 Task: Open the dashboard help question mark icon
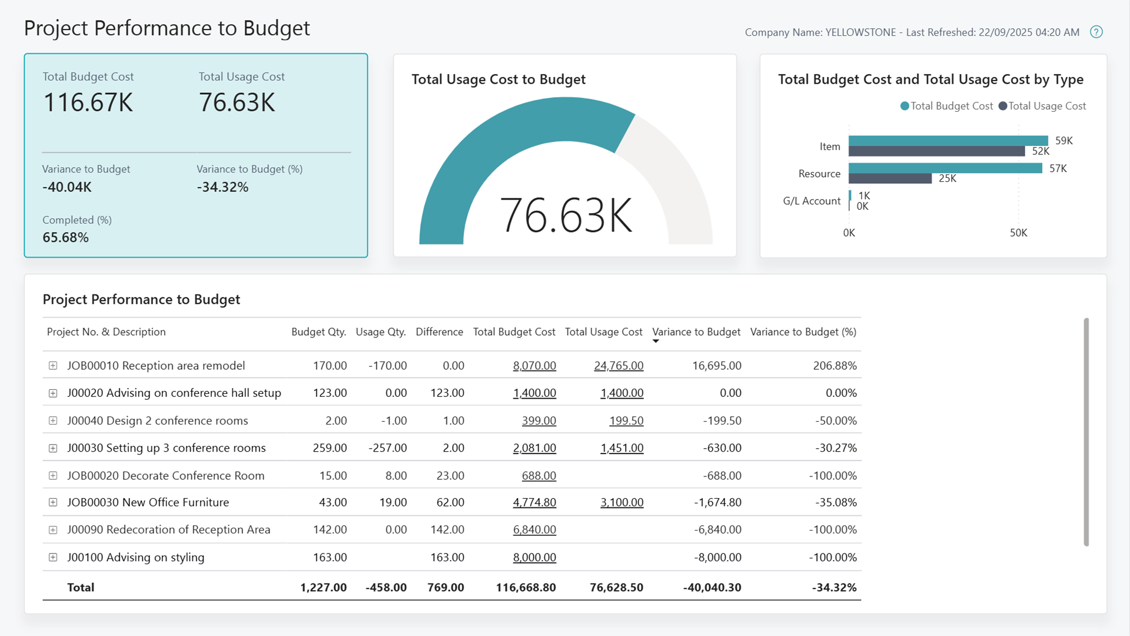(x=1096, y=32)
